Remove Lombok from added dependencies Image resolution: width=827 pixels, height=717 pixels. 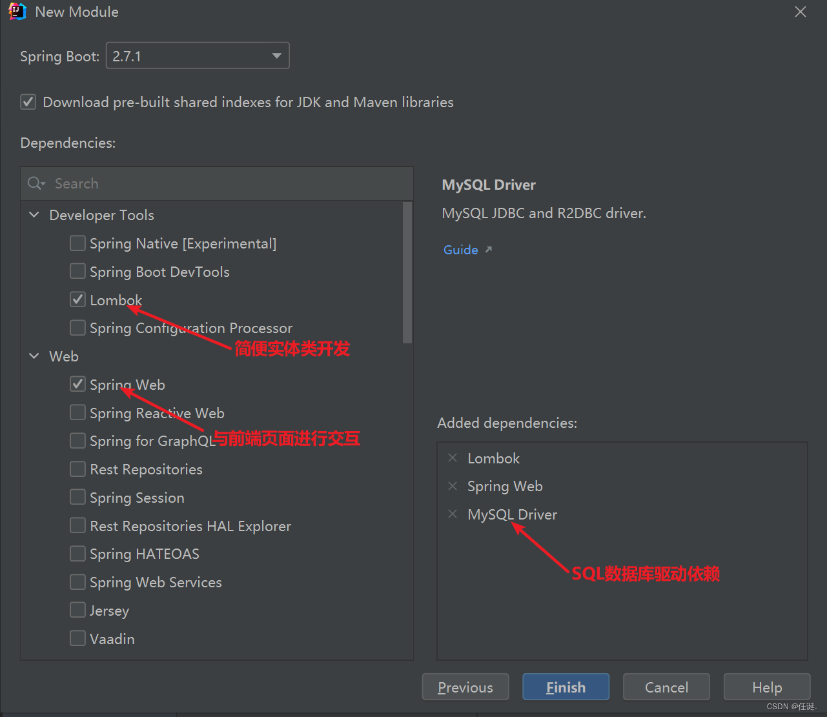pos(453,458)
